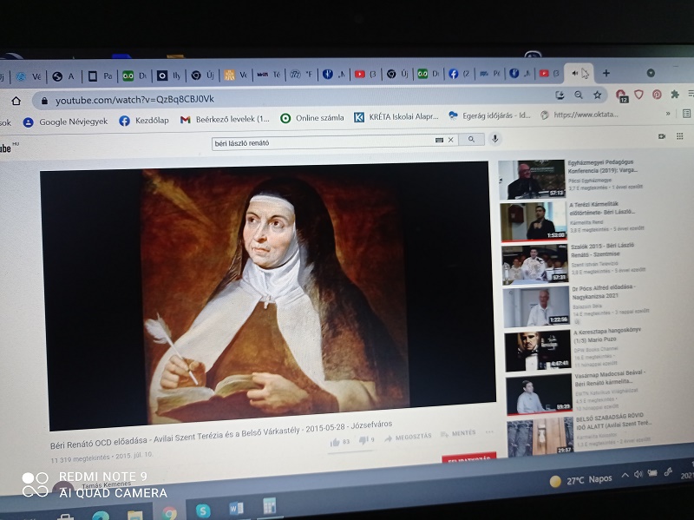The height and width of the screenshot is (520, 694).
Task: Click the create video camera icon
Action: click(661, 136)
